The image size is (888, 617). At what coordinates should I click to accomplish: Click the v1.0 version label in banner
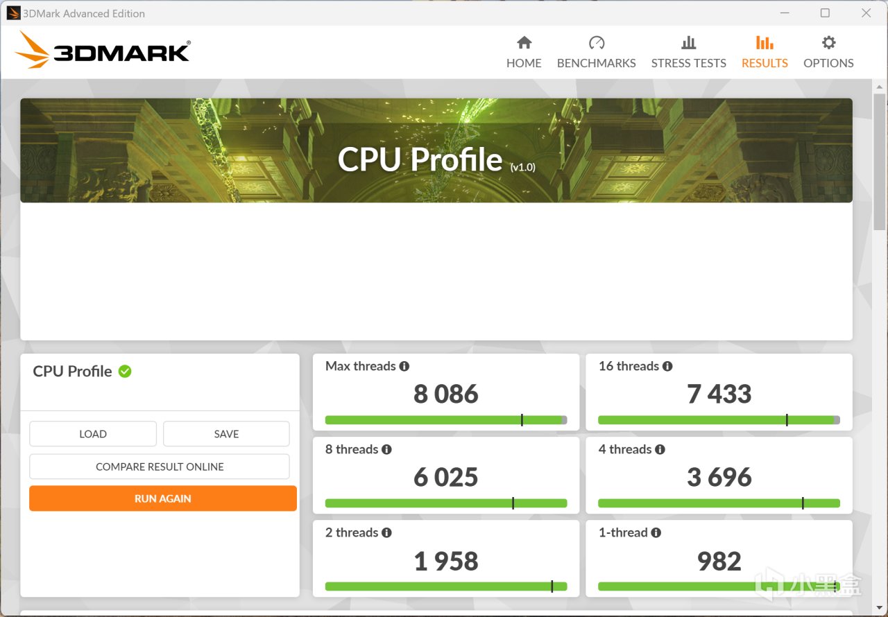[523, 167]
